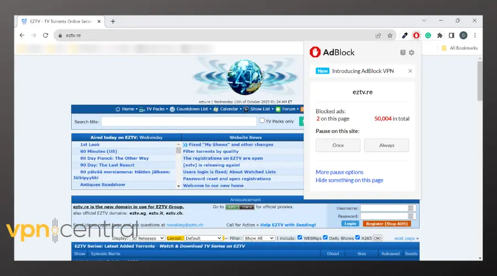The width and height of the screenshot is (497, 276).
Task: Focus the Search title field
Action: click(179, 121)
